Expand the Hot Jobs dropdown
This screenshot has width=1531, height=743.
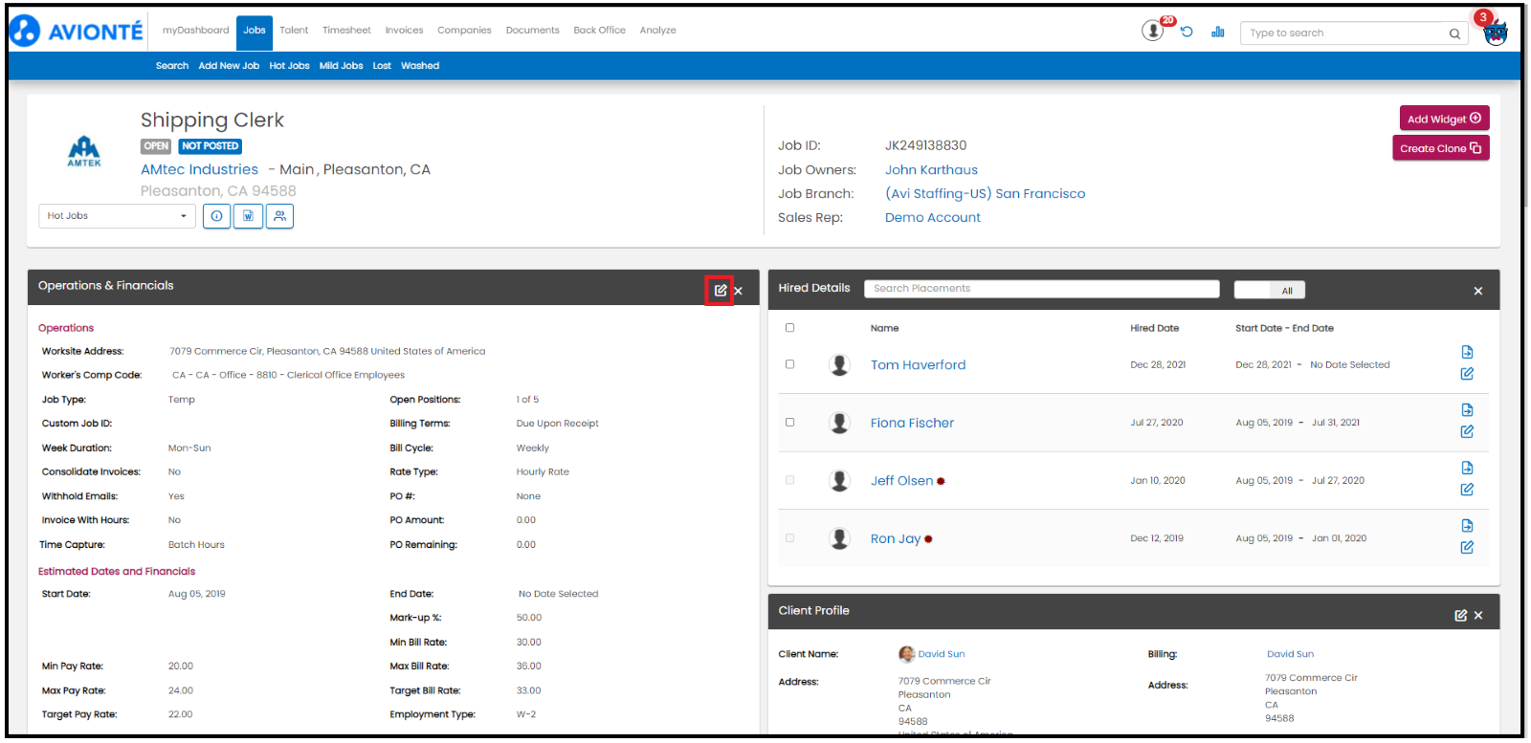point(117,216)
